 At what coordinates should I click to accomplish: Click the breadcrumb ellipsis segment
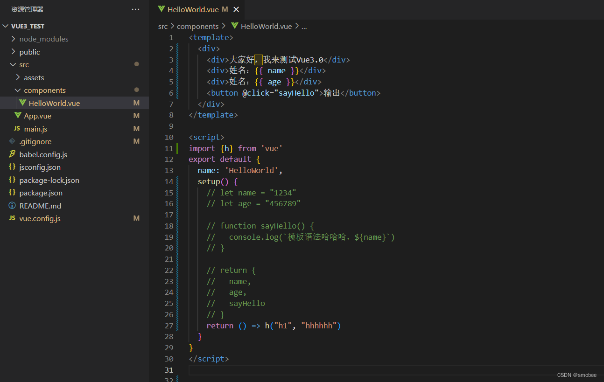click(x=304, y=27)
